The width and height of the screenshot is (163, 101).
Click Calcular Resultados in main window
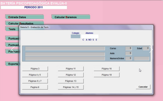(25, 23)
